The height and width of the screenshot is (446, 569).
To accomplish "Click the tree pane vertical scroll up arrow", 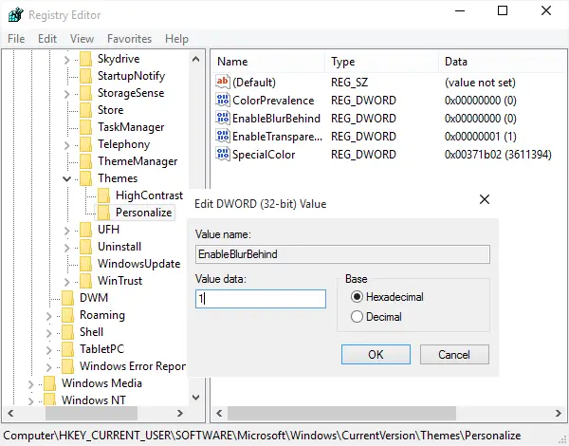I will point(195,59).
